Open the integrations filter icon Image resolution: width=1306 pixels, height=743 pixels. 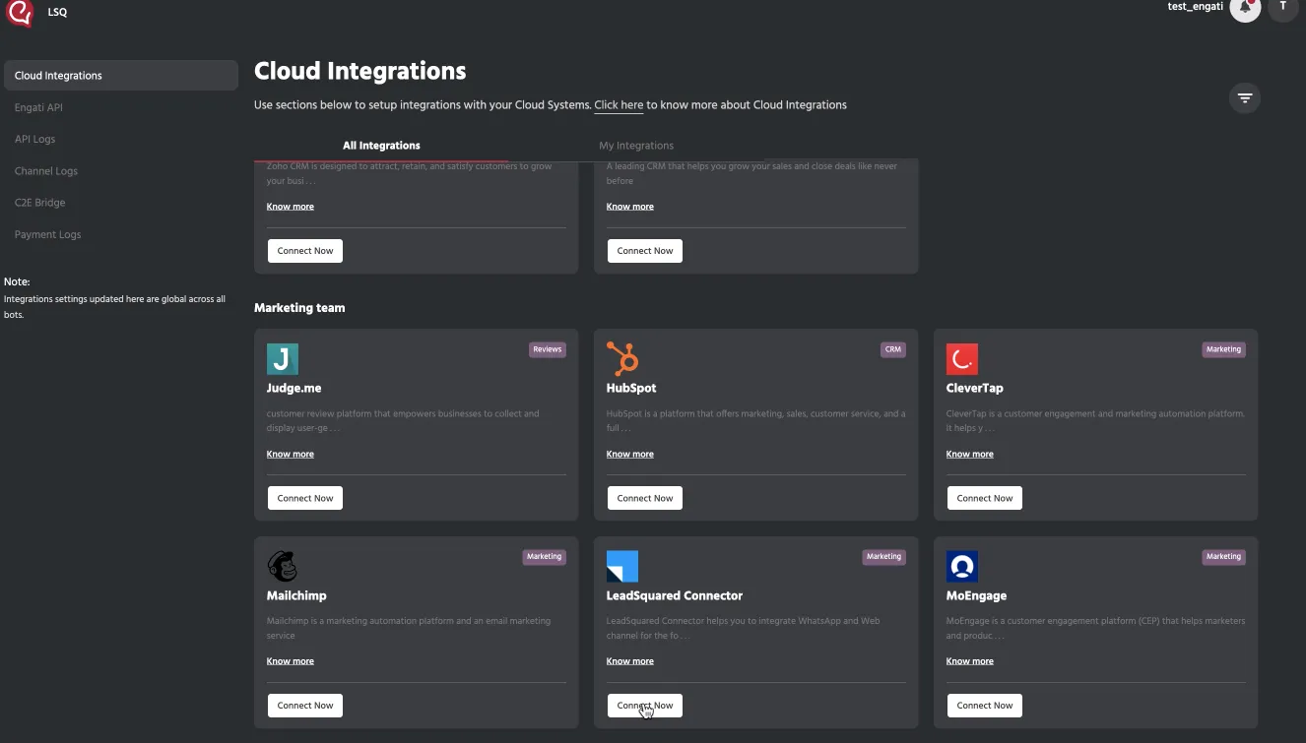point(1245,97)
